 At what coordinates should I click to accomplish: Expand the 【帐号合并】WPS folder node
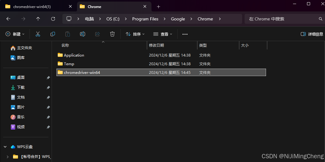[x=8, y=157]
